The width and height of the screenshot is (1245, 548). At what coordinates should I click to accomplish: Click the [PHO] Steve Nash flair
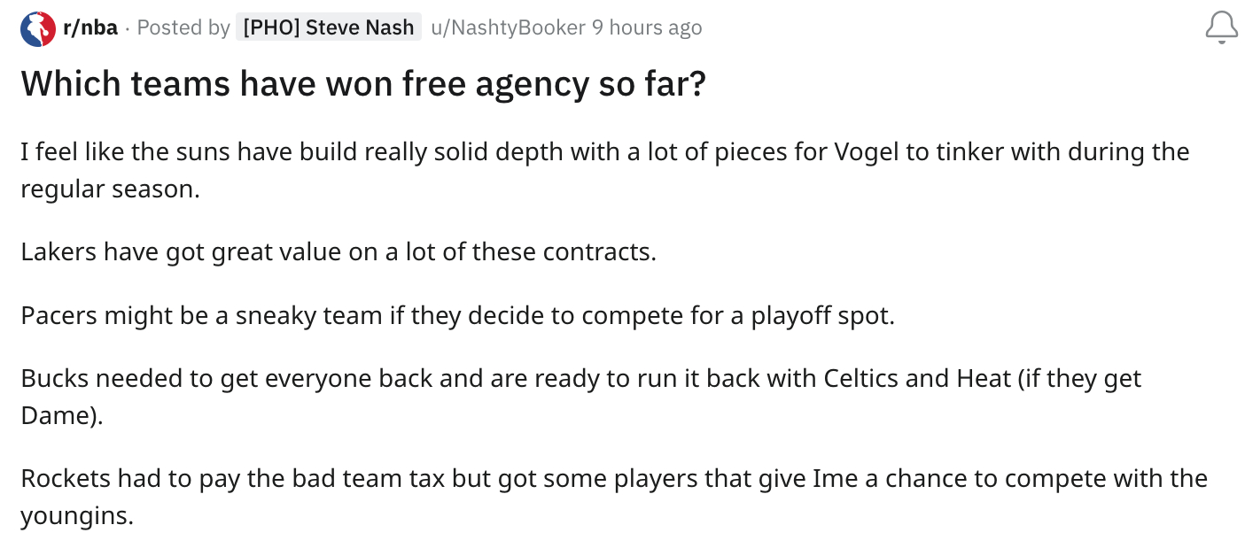328,27
